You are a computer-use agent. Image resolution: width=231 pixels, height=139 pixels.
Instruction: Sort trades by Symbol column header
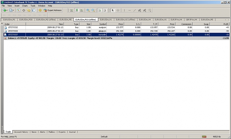99,24
